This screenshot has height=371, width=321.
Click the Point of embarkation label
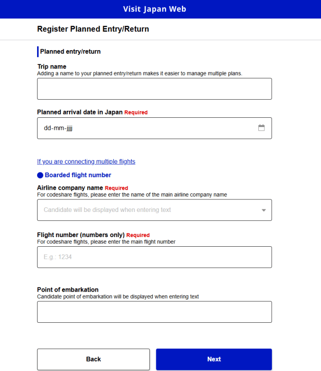tap(68, 290)
